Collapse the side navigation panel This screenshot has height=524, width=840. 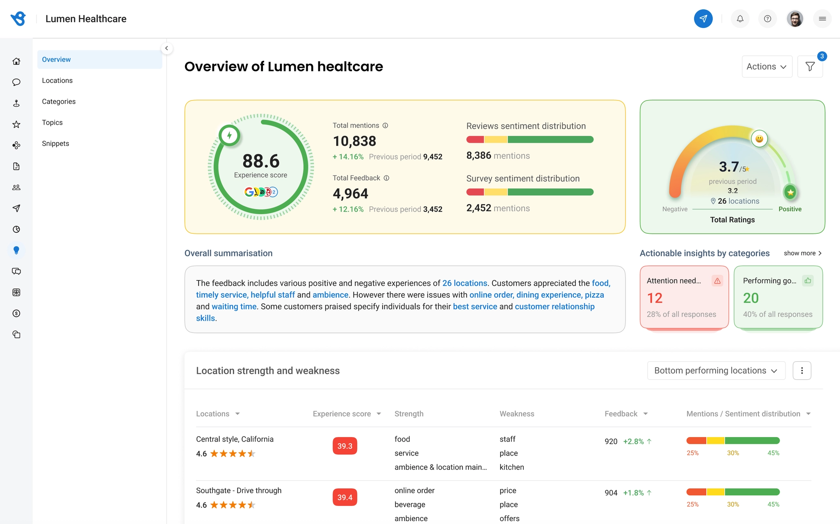[167, 48]
